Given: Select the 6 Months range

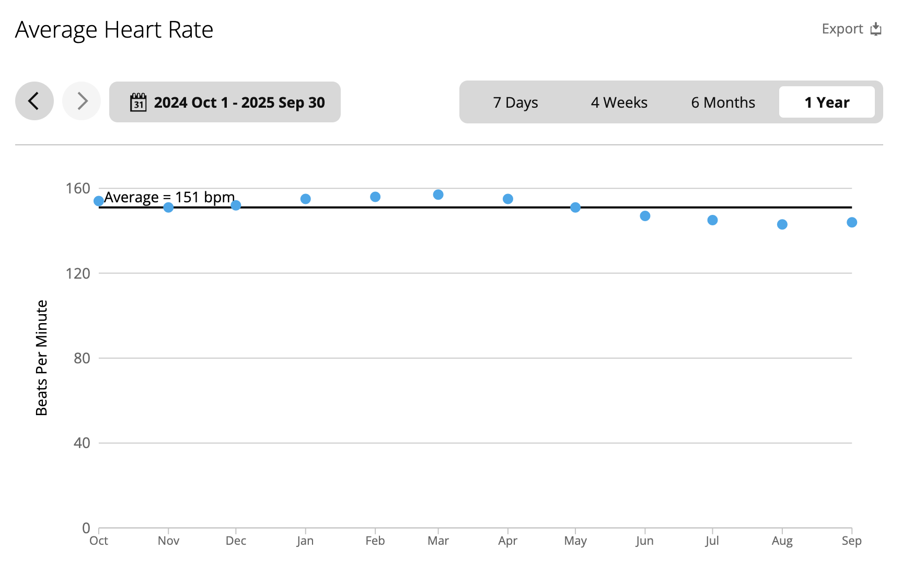Looking at the screenshot, I should click(x=723, y=102).
